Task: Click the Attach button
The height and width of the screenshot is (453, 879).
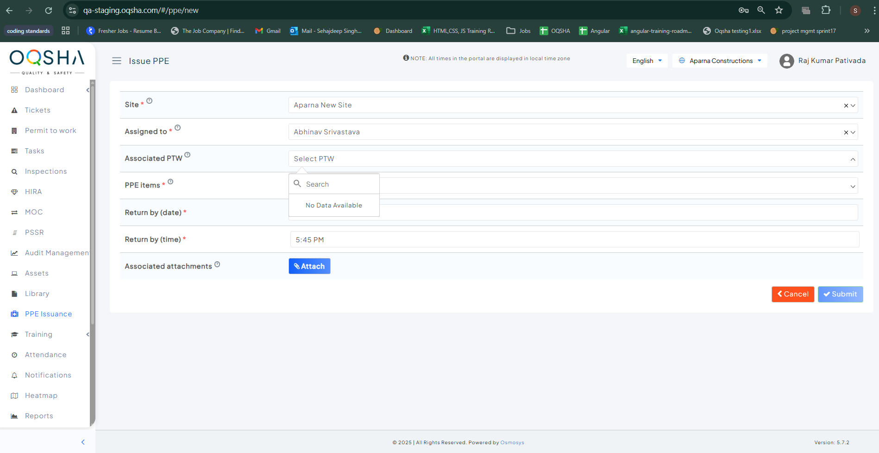Action: [x=309, y=266]
